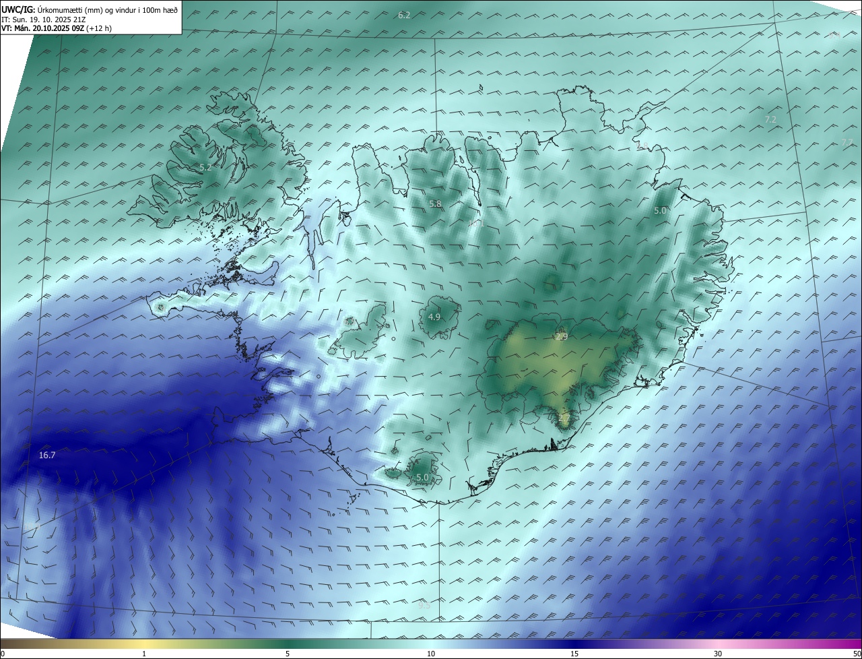Click the 5.8 value label
862x659 pixels.
(x=435, y=203)
